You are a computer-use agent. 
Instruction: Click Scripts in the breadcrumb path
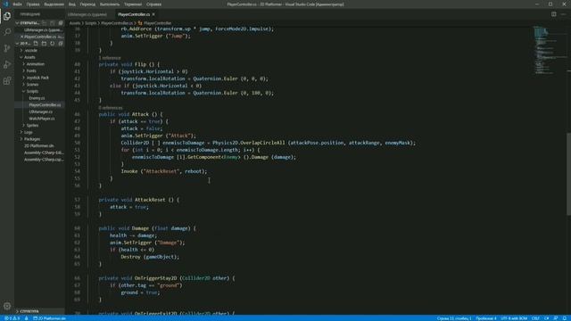point(91,23)
